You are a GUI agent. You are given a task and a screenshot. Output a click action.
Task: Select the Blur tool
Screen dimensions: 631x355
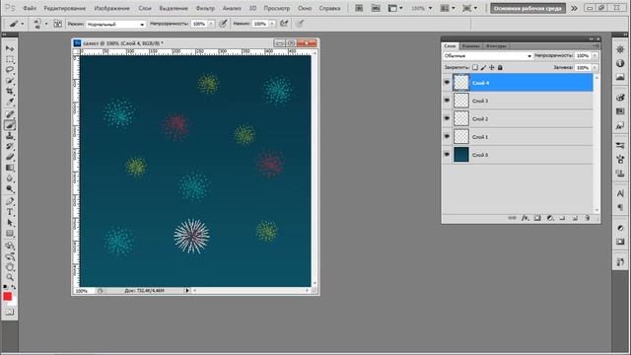pyautogui.click(x=10, y=178)
